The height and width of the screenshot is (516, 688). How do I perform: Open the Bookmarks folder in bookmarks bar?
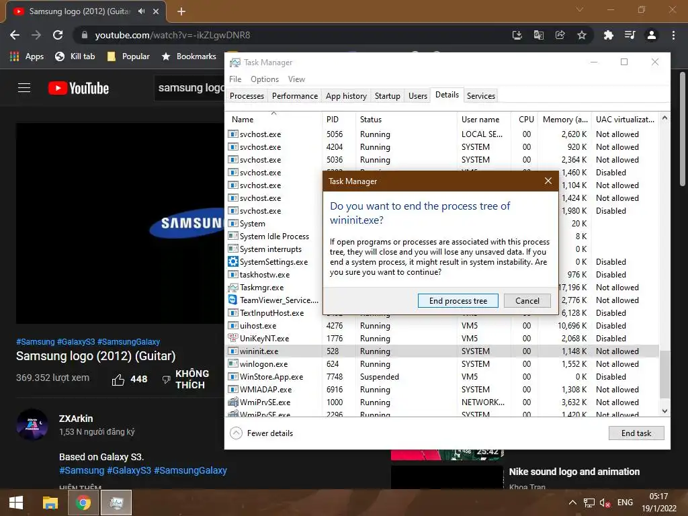click(x=189, y=56)
